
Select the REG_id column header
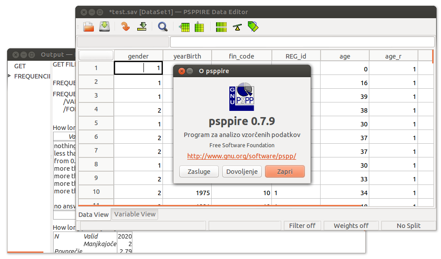(x=296, y=56)
